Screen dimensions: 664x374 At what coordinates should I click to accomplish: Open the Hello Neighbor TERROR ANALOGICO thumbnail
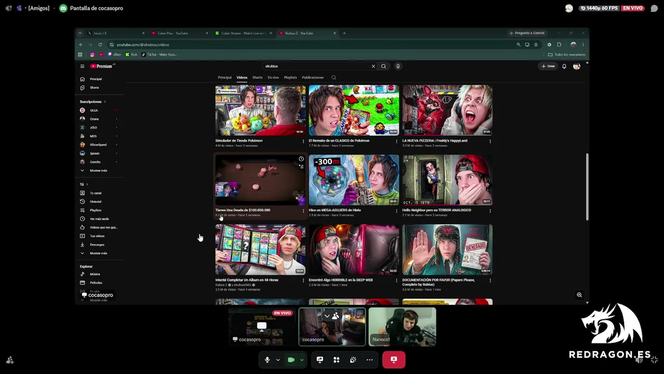(447, 180)
